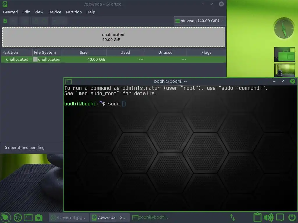Open the clipboard shelf gadget

(257, 217)
